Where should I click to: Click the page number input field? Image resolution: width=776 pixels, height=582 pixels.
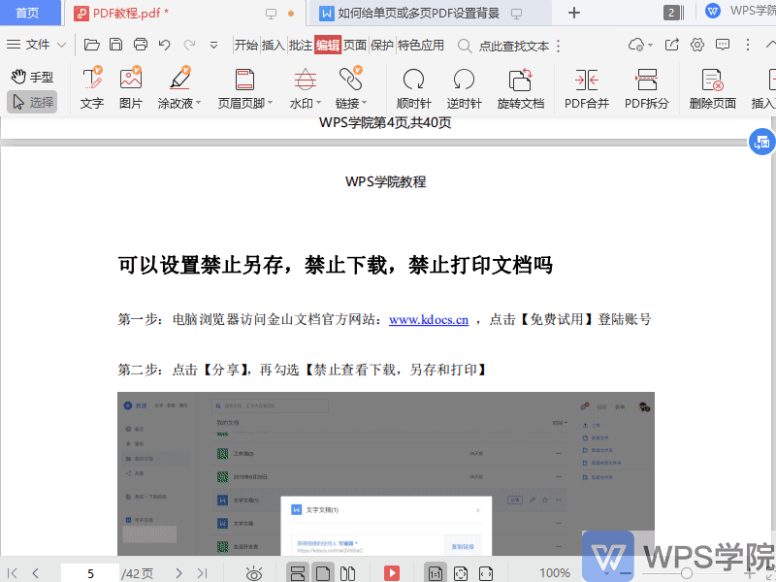point(90,573)
